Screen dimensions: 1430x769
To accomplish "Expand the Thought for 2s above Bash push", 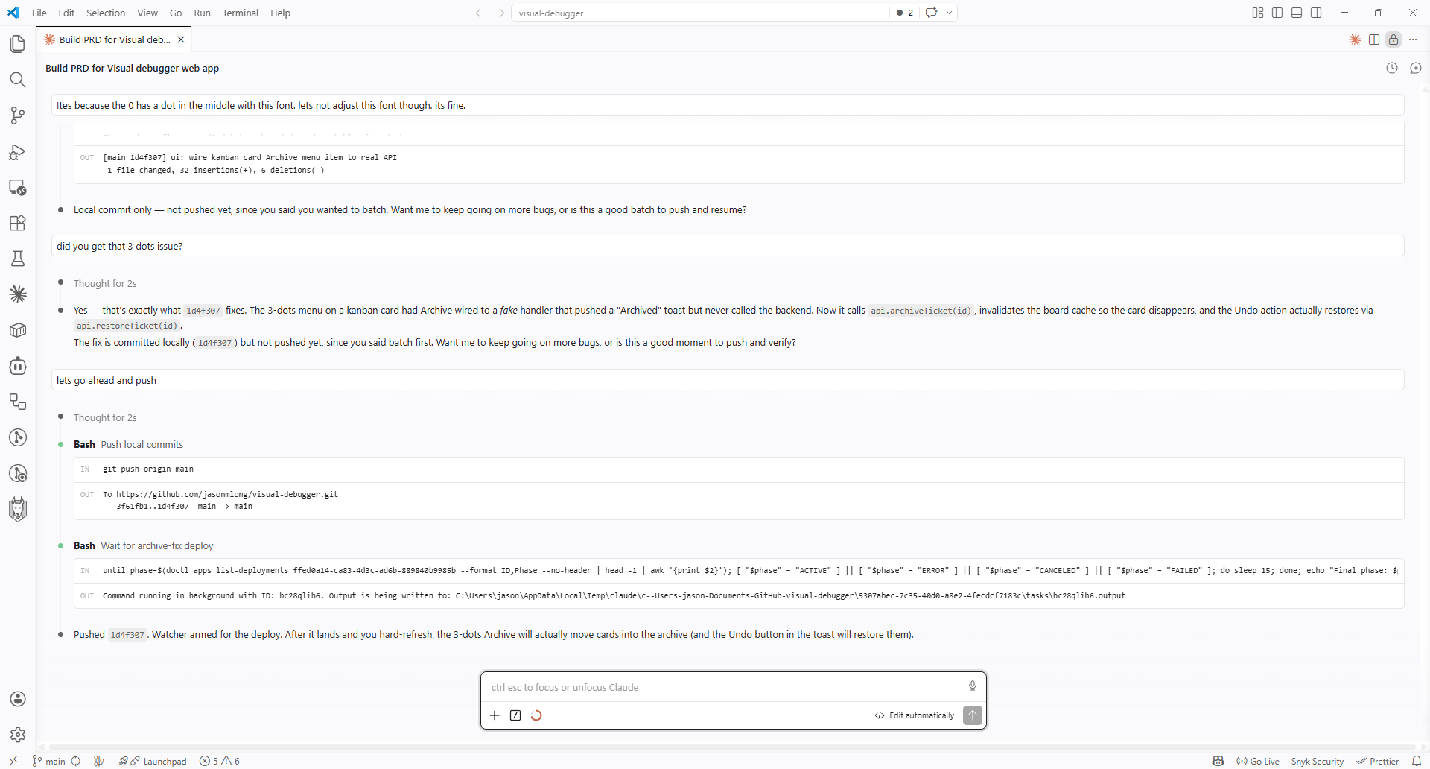I will click(x=105, y=417).
